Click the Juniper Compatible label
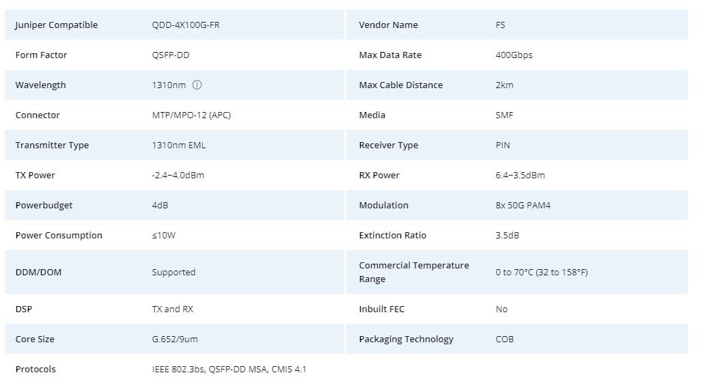Viewport: 701px width, 388px height. 56,25
